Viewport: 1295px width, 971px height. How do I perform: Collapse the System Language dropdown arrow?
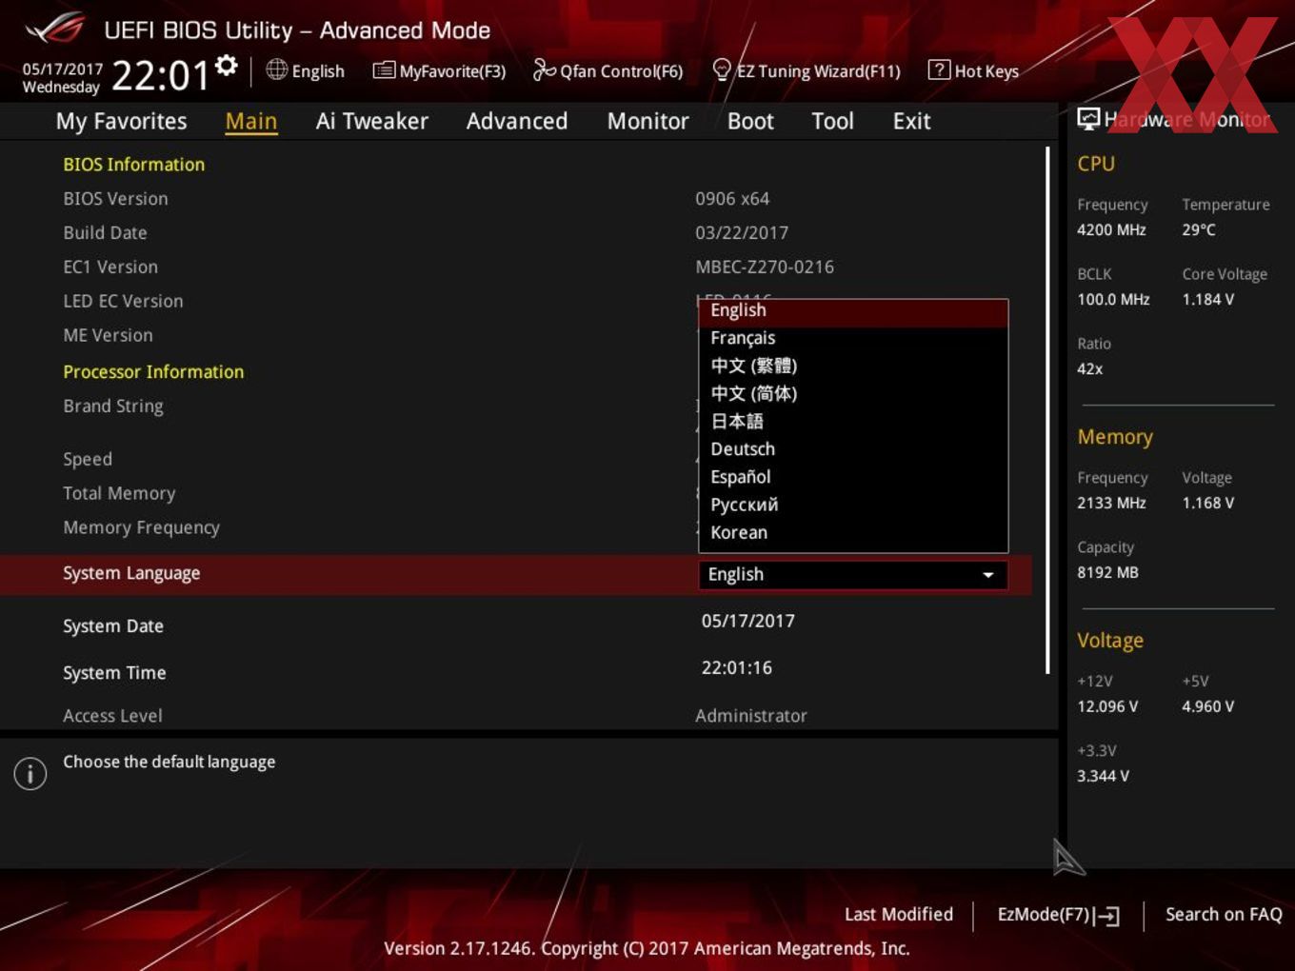(988, 575)
